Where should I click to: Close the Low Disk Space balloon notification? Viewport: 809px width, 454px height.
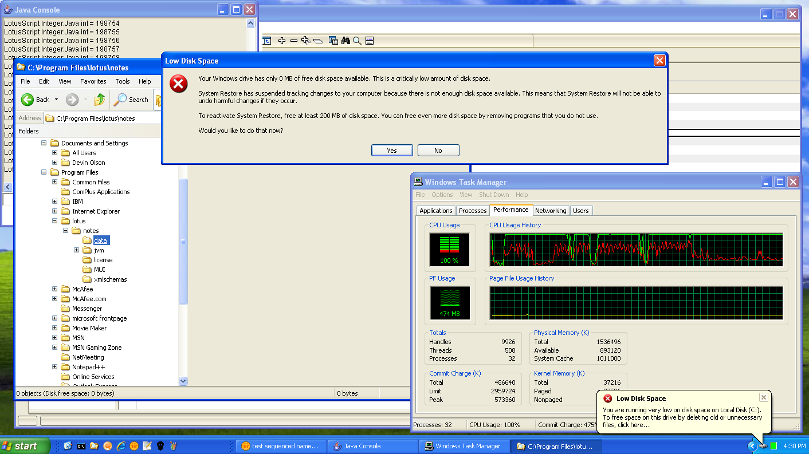pos(763,397)
